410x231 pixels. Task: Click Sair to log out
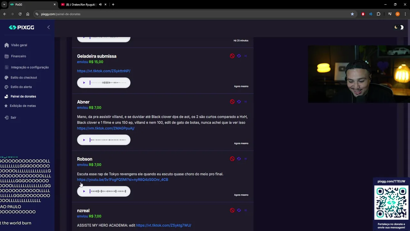[x=13, y=117]
